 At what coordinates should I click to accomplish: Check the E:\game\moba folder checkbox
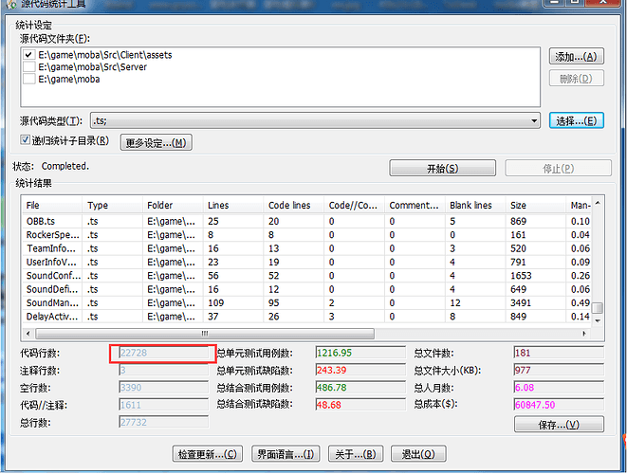[28, 79]
